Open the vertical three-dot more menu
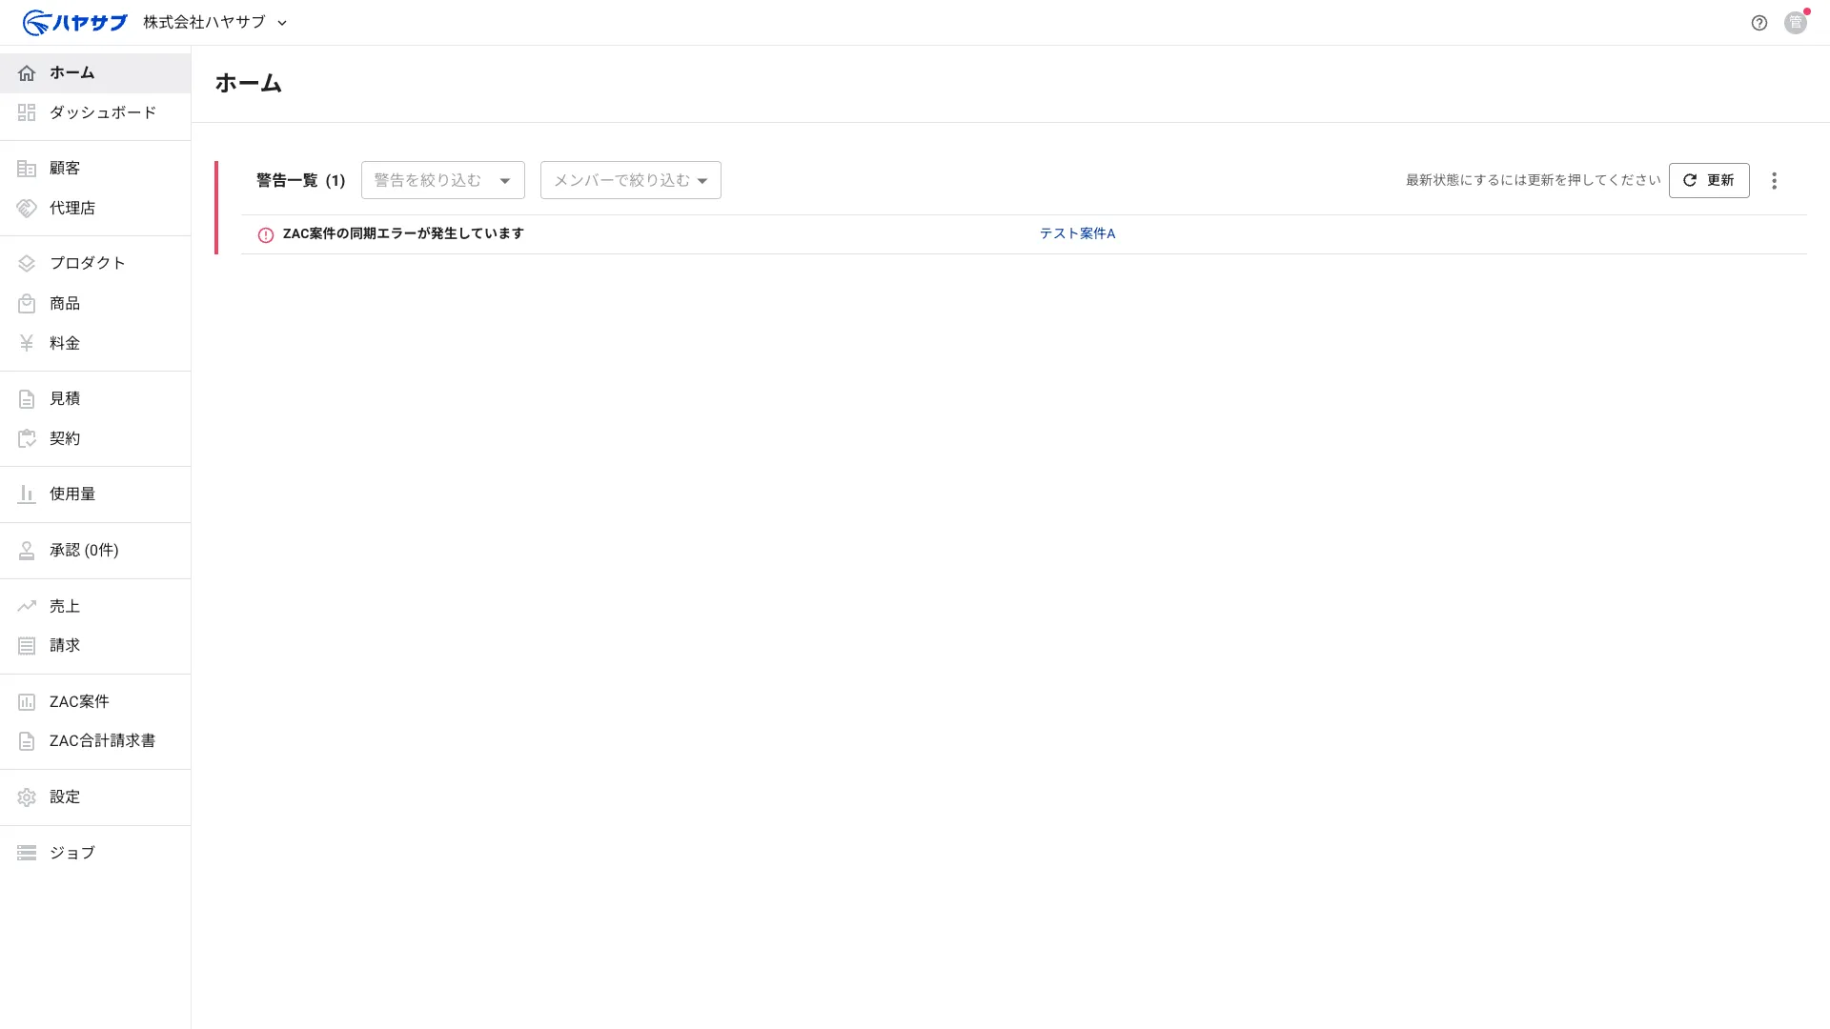1830x1029 pixels. click(x=1774, y=181)
